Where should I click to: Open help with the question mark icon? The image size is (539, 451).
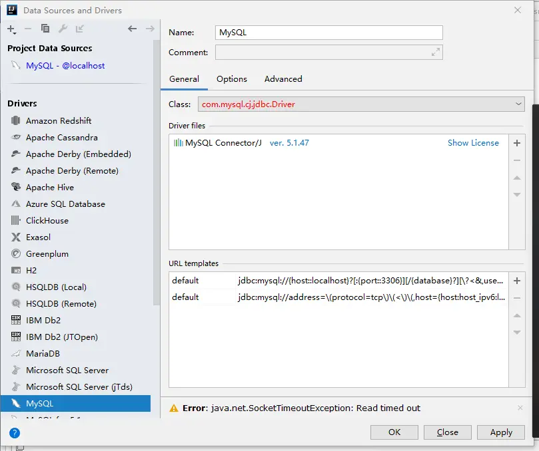tap(15, 433)
